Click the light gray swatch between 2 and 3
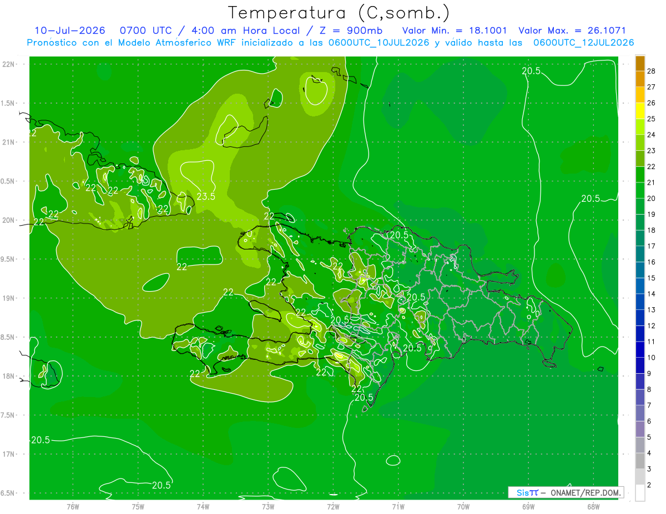The image size is (666, 514). point(640,477)
